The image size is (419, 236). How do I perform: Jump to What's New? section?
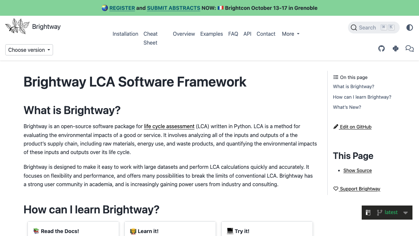point(347,107)
